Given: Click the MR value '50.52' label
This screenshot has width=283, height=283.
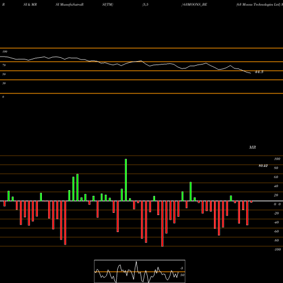Looking at the screenshot, I should tap(263, 166).
